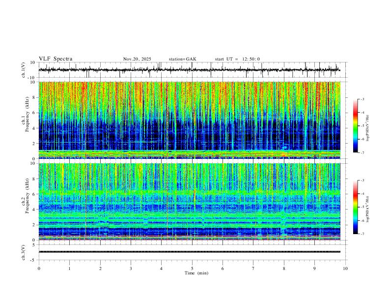389x301 pixels.
Task: Click the 'VLF Spectra' title text
Action: (56, 59)
